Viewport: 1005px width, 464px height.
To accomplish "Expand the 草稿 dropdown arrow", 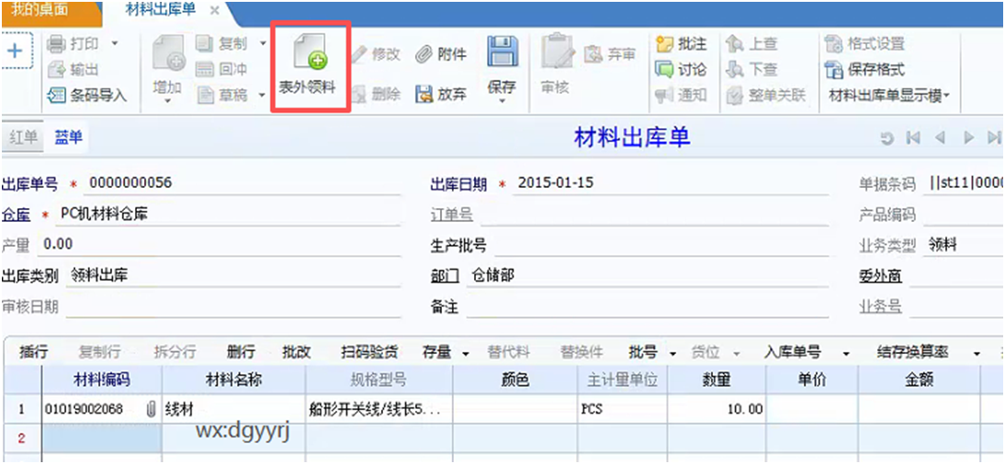I will (263, 94).
